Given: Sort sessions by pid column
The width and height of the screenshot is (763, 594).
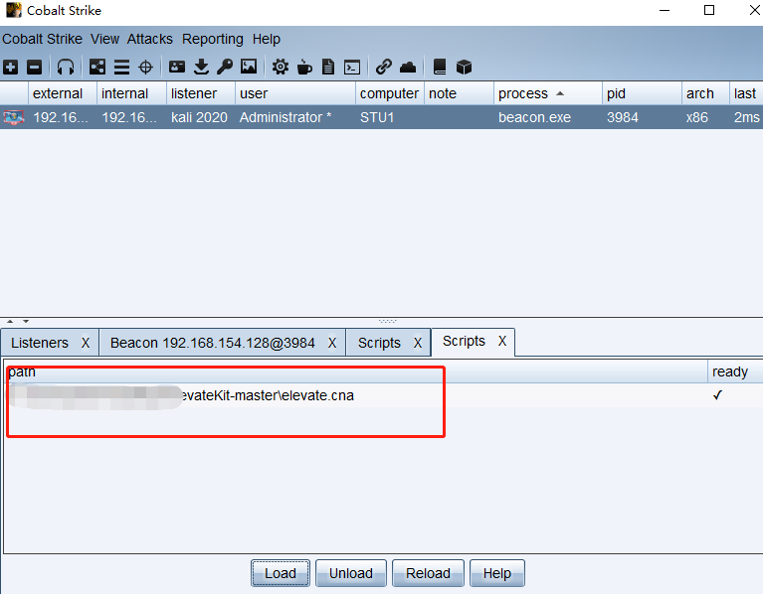Looking at the screenshot, I should (x=642, y=93).
